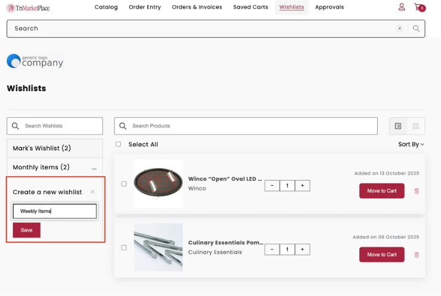This screenshot has height=296, width=441.
Task: Select the Winco Open Oval LED checkbox
Action: 124,184
